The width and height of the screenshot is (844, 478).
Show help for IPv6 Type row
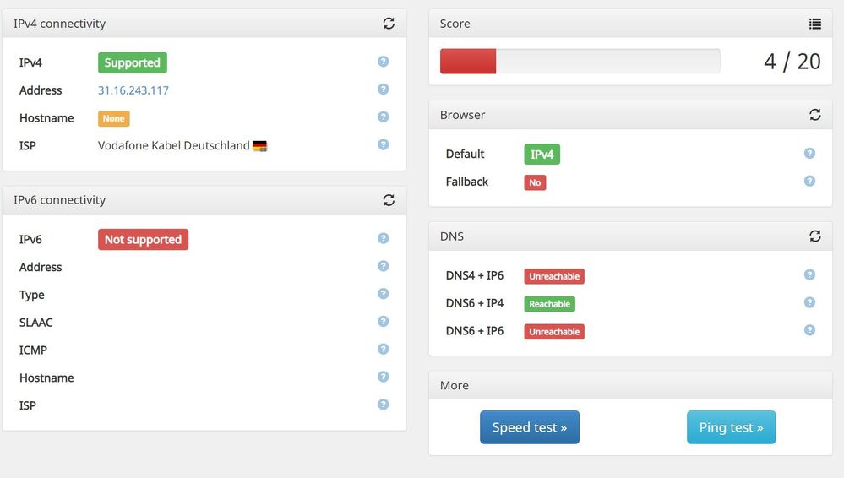pyautogui.click(x=384, y=293)
